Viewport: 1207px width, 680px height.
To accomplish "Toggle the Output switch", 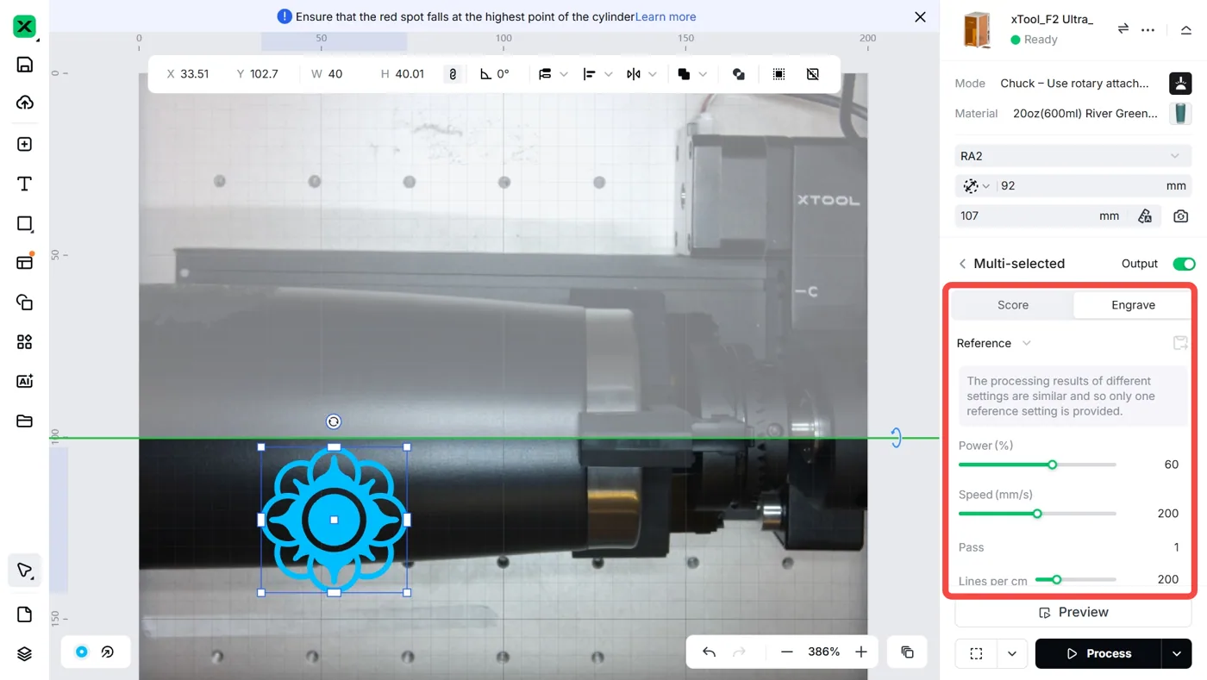I will pos(1184,264).
